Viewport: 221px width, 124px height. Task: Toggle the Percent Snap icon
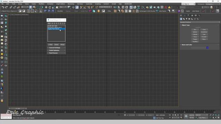click(89, 7)
